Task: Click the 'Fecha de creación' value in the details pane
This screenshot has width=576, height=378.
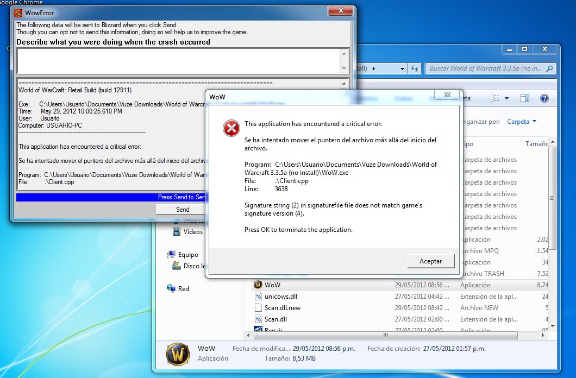Action: pyautogui.click(x=454, y=348)
